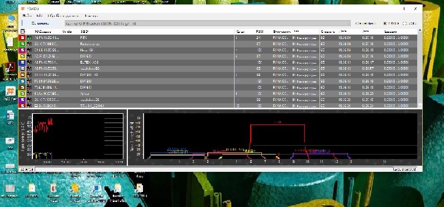Select the 2.4 GHz radio button

point(385,23)
